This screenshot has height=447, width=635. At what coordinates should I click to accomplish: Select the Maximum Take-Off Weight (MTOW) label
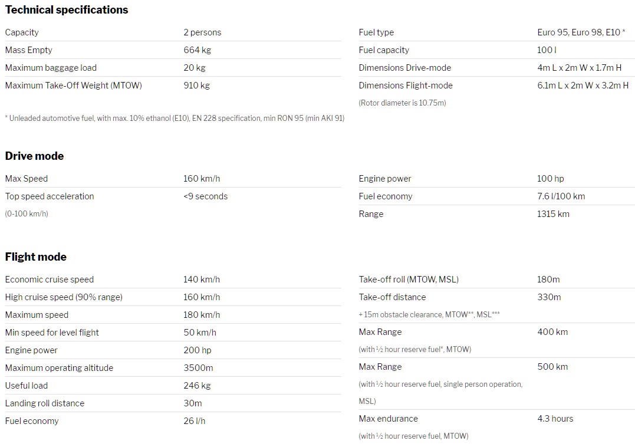(x=73, y=86)
